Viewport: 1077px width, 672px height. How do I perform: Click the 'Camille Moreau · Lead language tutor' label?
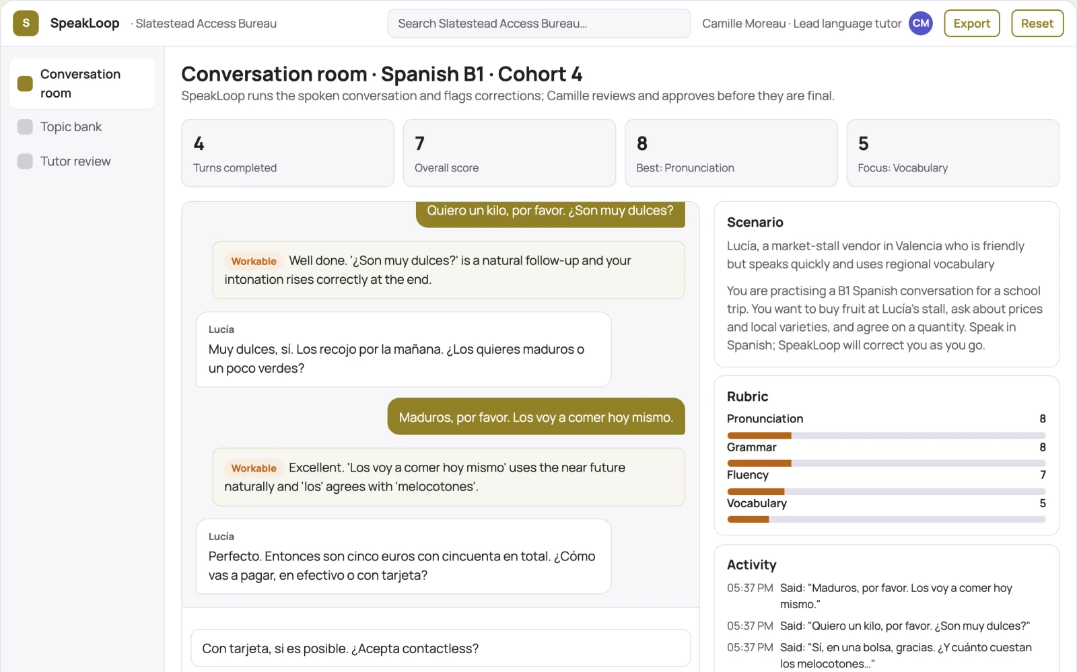(802, 24)
